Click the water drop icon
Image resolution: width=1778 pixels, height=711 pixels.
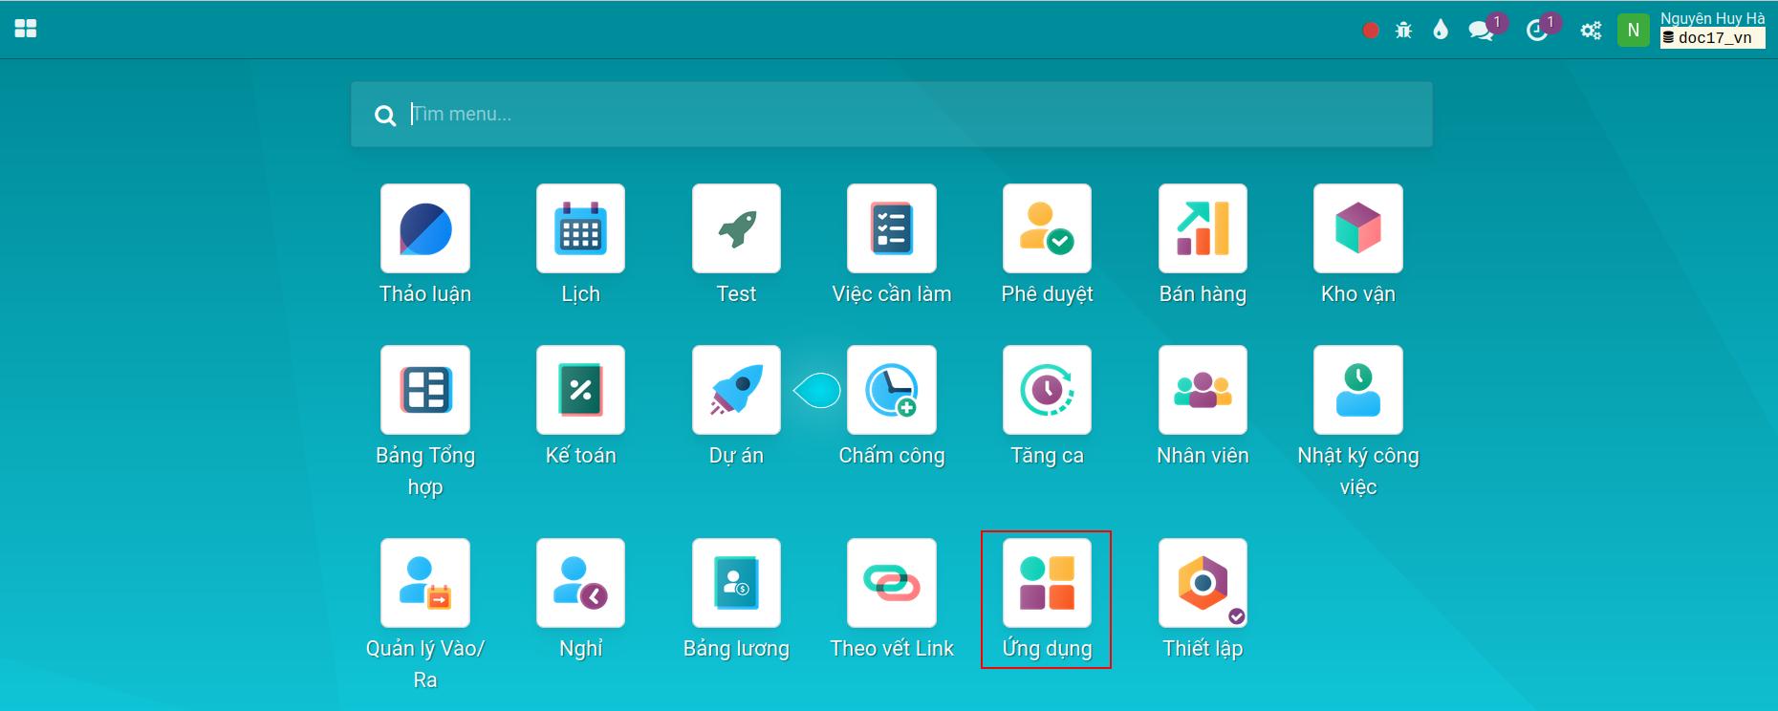tap(1441, 31)
